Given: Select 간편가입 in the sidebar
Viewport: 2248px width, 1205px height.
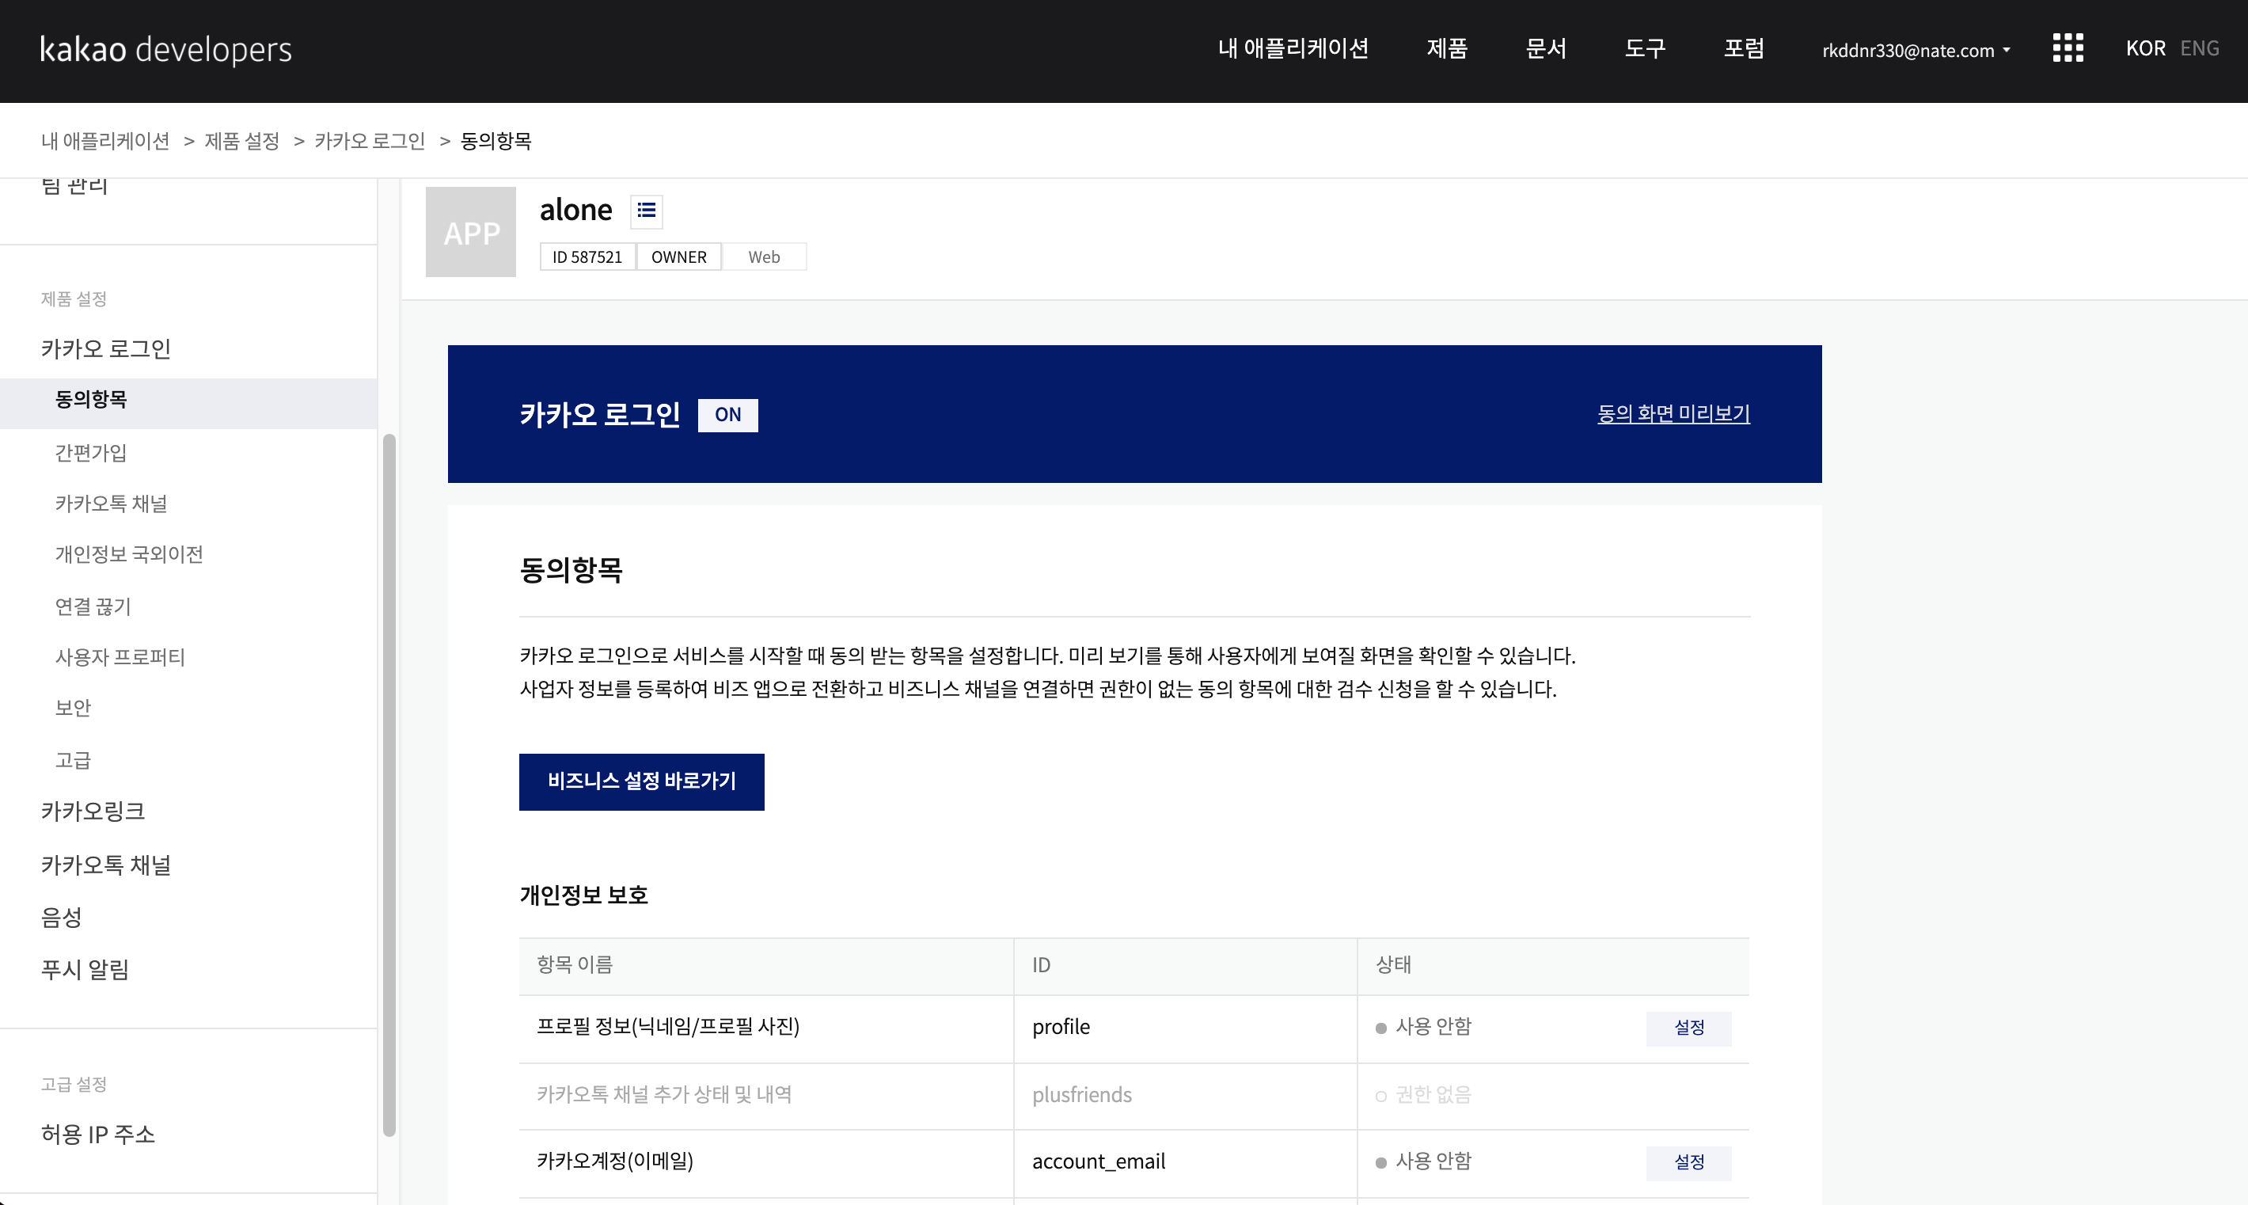Looking at the screenshot, I should pos(91,453).
